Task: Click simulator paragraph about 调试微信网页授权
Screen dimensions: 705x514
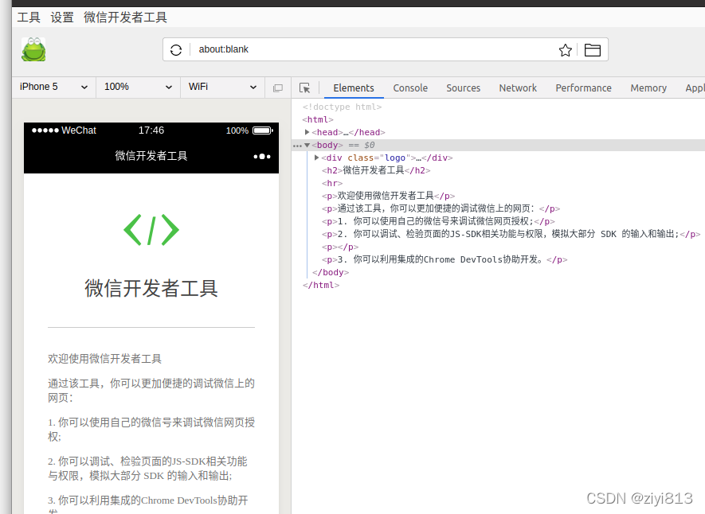Action: [151, 429]
